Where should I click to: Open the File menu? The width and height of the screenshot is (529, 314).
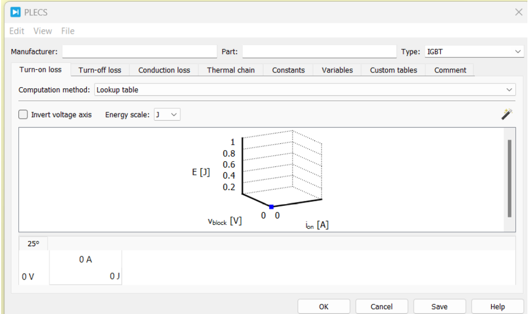(x=67, y=31)
